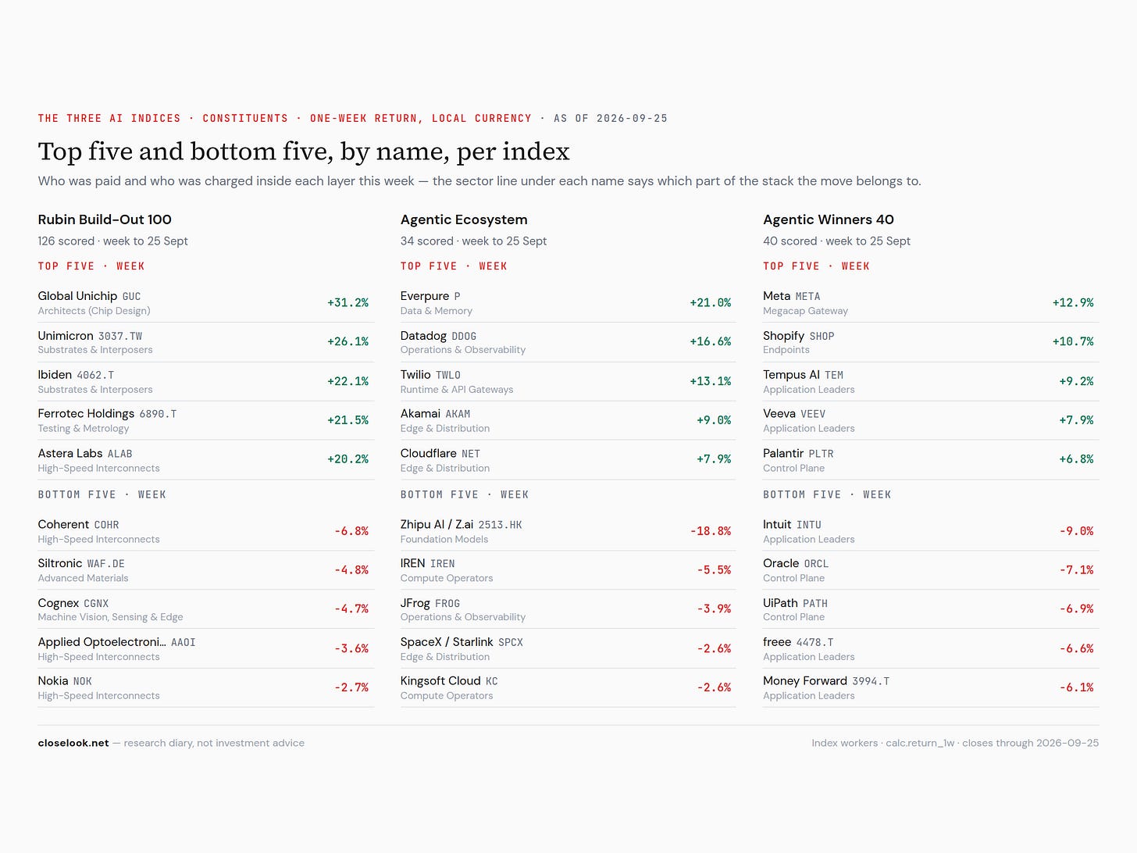Click the "34 scored · week to 25 Sept" line
1137x853 pixels.
(473, 241)
